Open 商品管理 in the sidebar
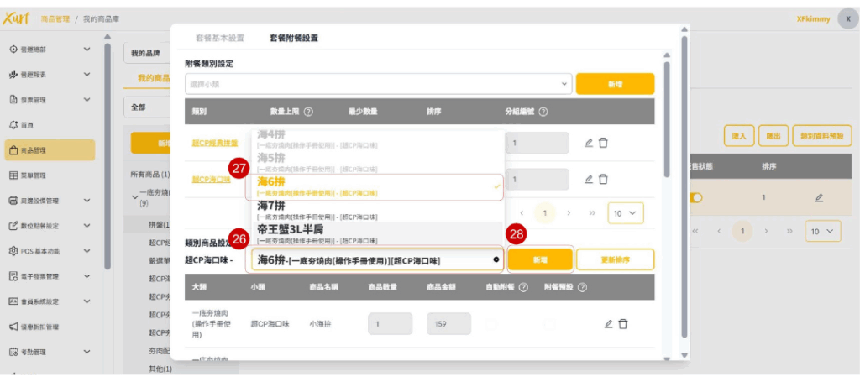 (x=49, y=150)
